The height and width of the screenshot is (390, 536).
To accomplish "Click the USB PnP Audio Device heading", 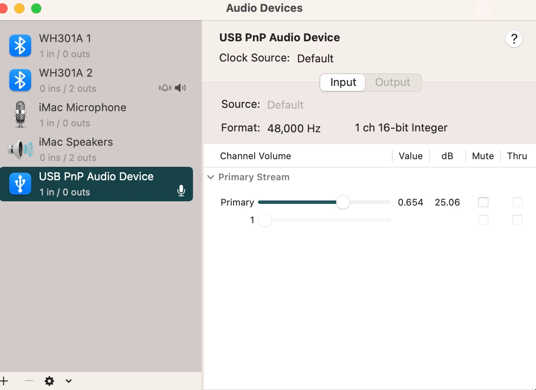I will [279, 37].
